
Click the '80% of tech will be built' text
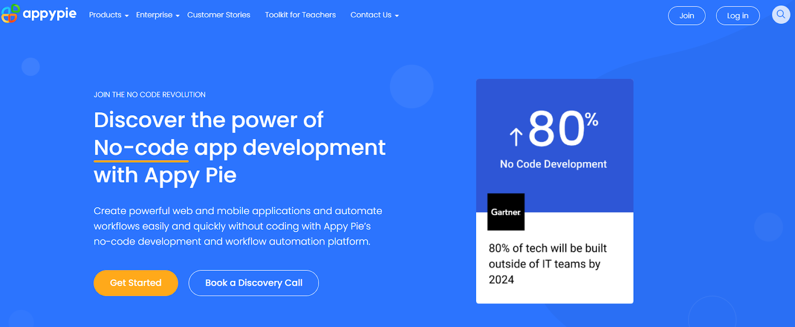548,264
